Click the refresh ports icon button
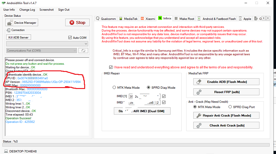276x154 pixels. click(x=83, y=50)
